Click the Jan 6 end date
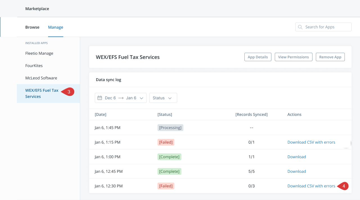This screenshot has height=200, width=360. pos(131,98)
